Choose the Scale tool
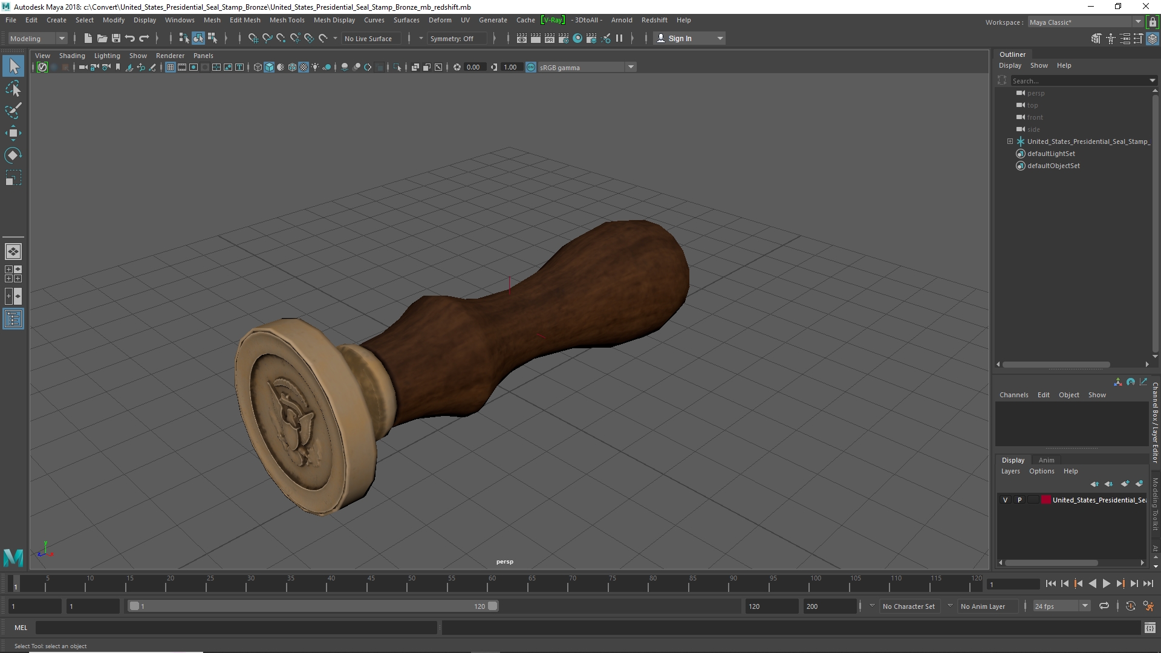The image size is (1161, 653). (13, 178)
